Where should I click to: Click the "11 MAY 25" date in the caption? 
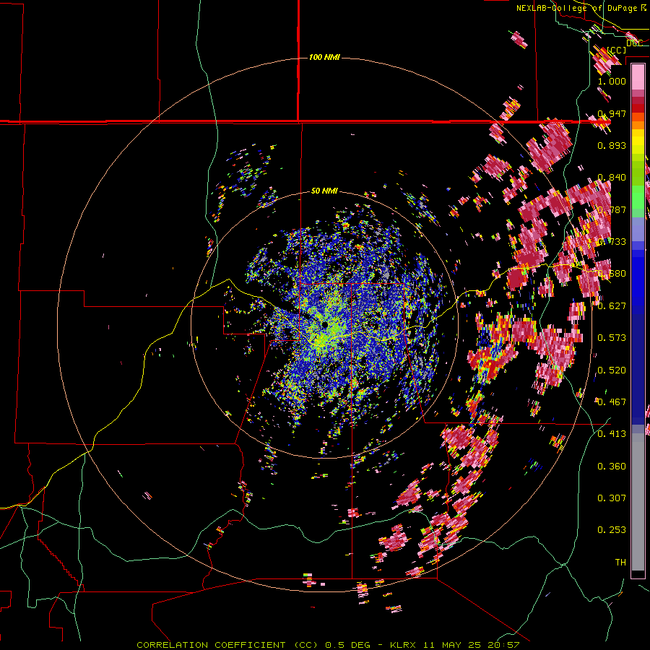click(x=451, y=645)
